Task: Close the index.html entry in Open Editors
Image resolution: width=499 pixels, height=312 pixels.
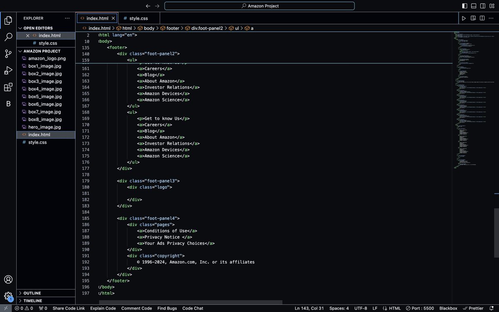Action: [27, 36]
